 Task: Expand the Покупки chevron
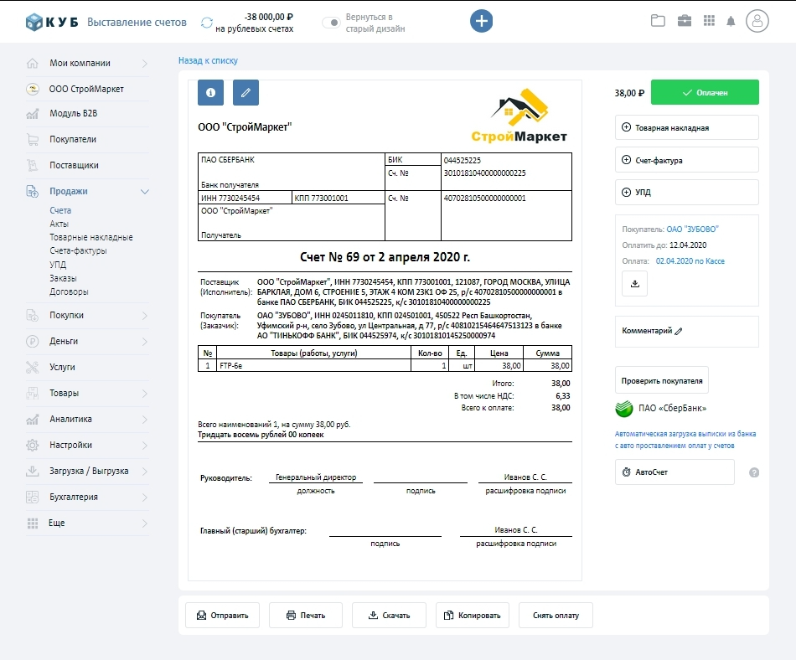(x=145, y=316)
